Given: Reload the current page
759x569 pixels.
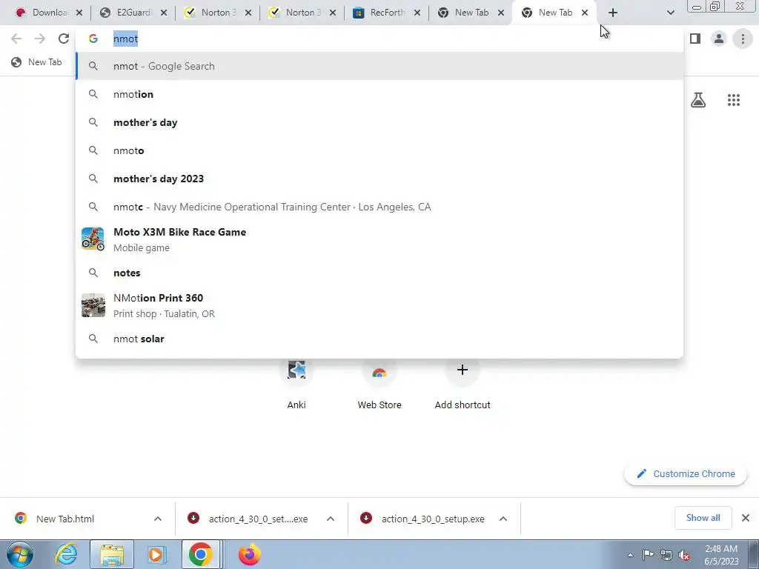Looking at the screenshot, I should tap(64, 39).
